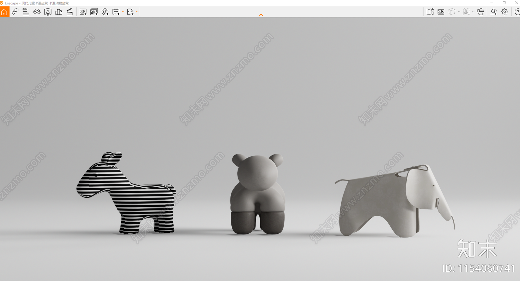Open the Manage Views pin icon
Image resolution: width=520 pixels, height=281 pixels.
click(x=15, y=12)
